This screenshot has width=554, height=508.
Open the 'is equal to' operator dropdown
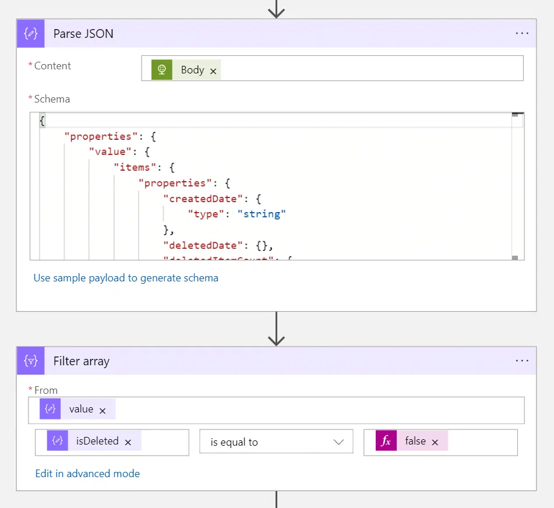(x=276, y=442)
